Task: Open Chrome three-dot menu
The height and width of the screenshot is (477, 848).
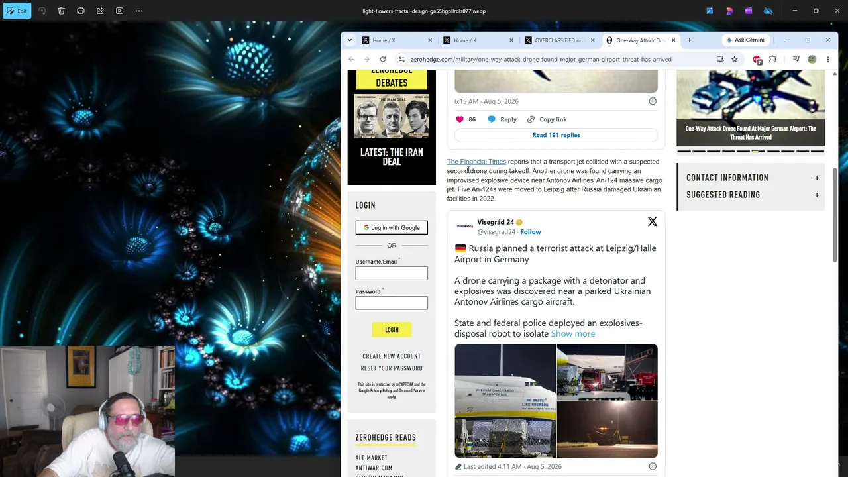Action: point(827,59)
